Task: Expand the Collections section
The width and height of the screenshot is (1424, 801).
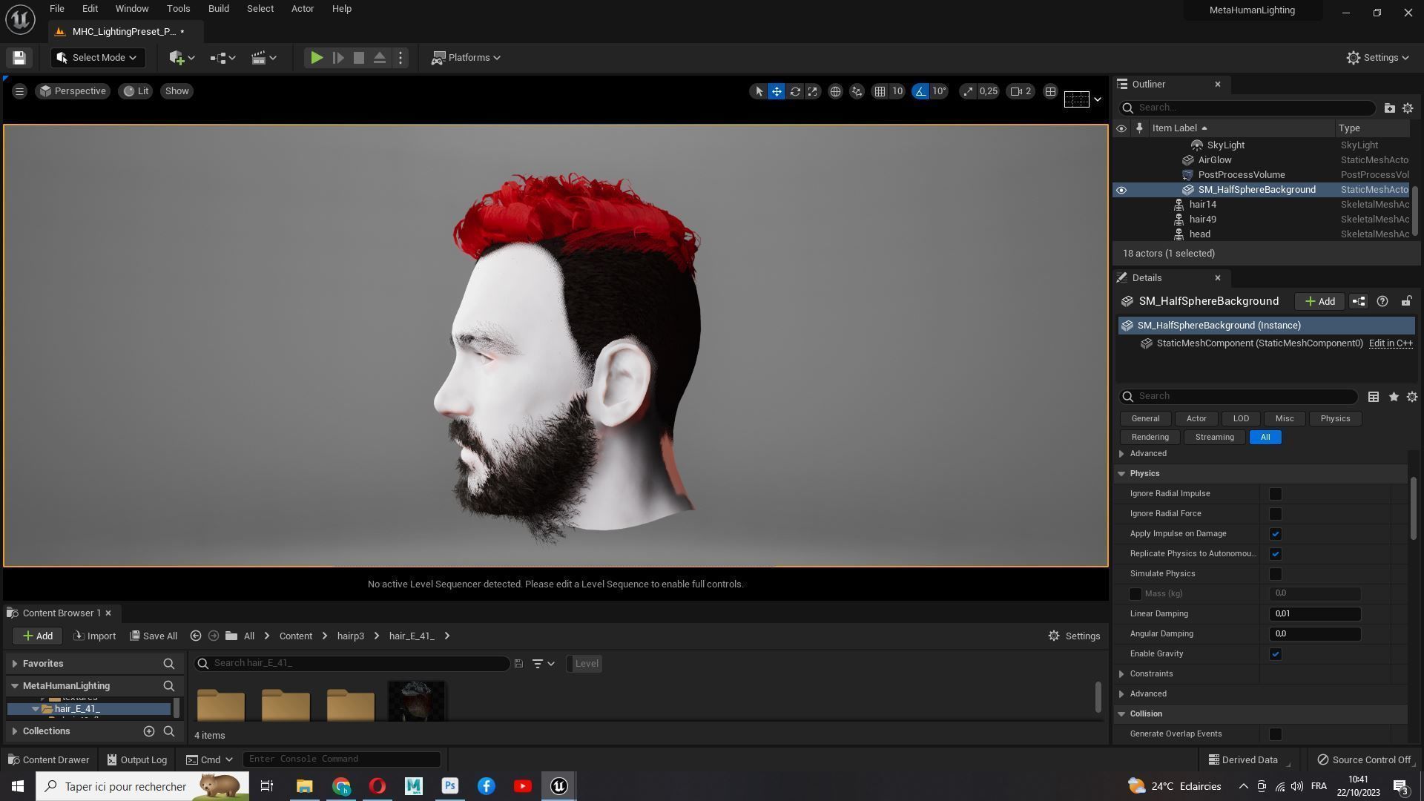Action: [15, 731]
